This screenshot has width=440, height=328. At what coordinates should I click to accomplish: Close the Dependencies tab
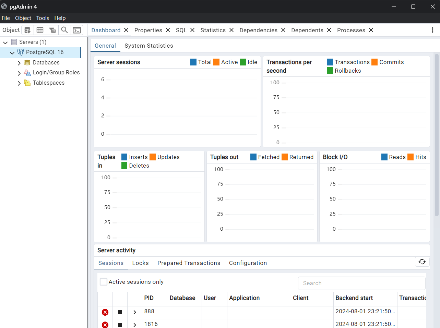[283, 30]
